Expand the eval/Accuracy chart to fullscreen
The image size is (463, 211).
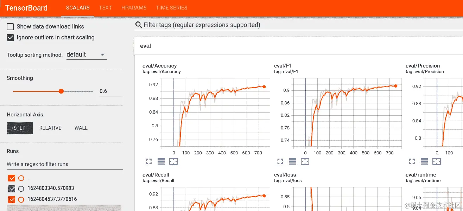(148, 161)
